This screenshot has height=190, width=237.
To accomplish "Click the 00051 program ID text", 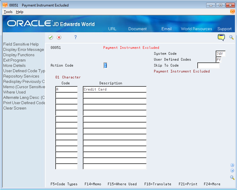I will [x=56, y=48].
